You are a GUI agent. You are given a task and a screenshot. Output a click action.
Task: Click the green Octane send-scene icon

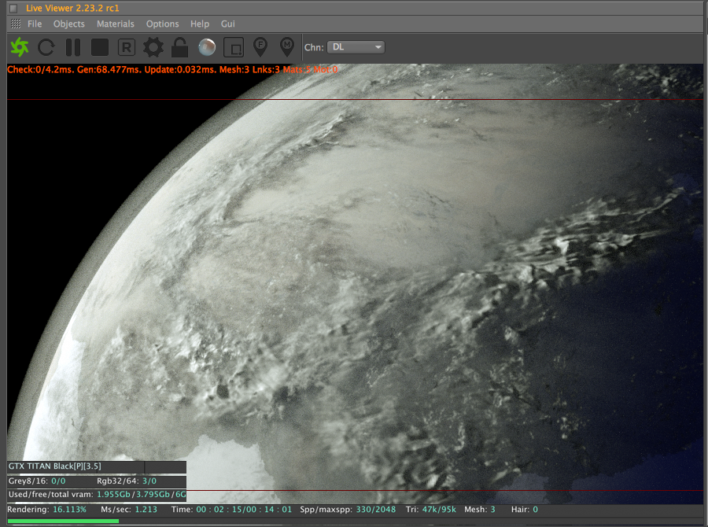(20, 47)
